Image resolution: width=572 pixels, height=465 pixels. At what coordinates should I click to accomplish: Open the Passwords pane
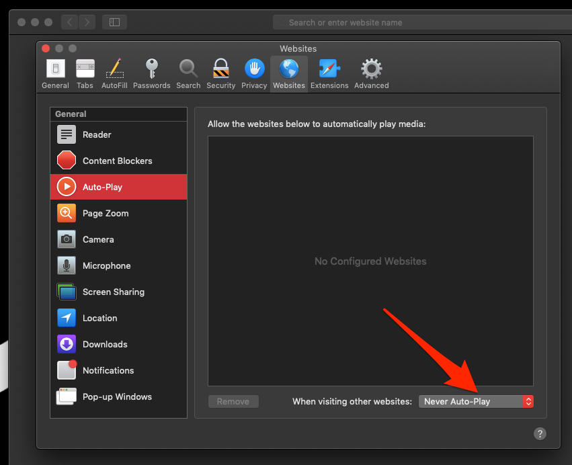[x=152, y=74]
